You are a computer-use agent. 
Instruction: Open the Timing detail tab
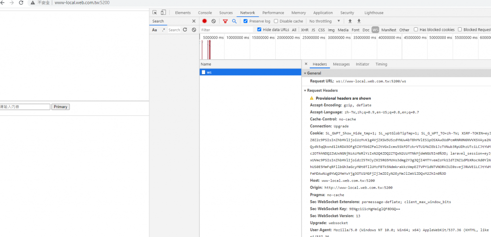[381, 64]
